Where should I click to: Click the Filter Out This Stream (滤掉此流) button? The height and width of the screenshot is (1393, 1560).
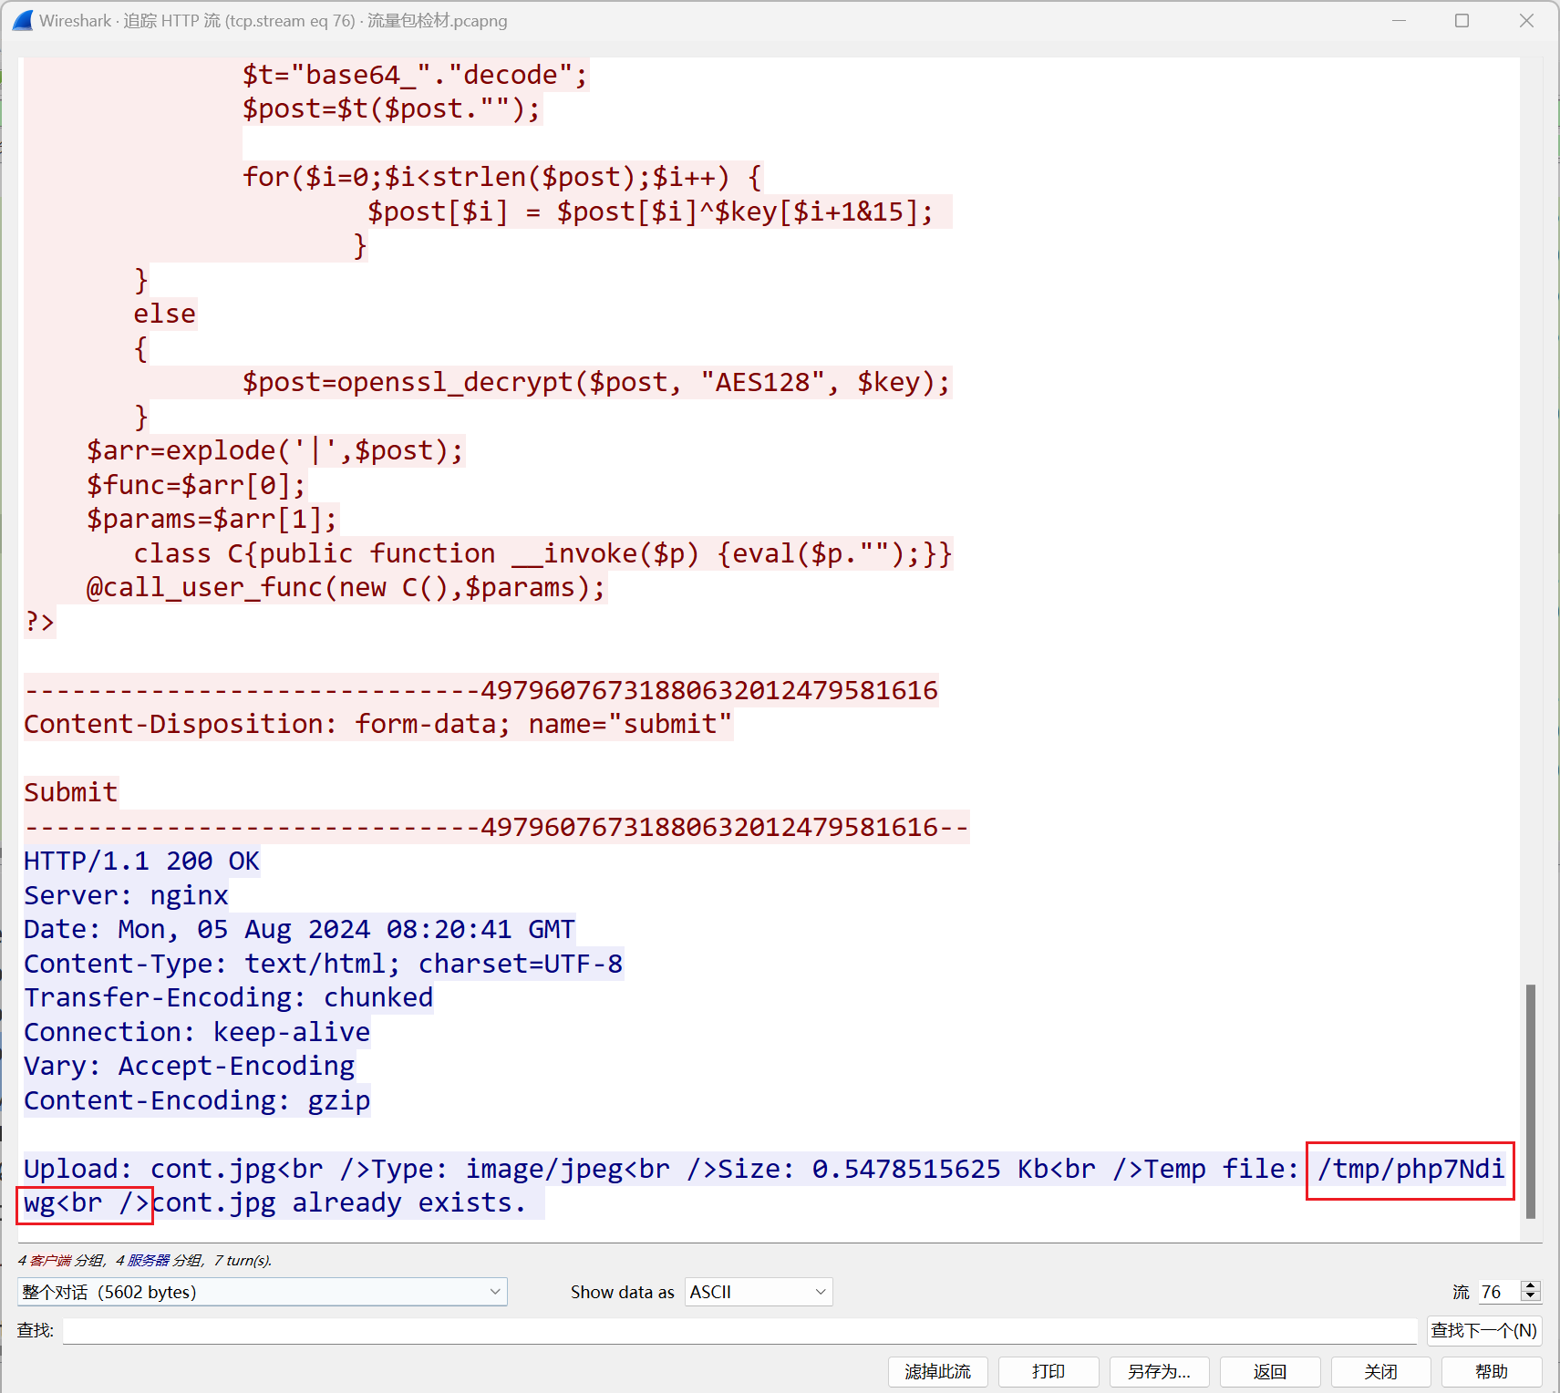click(937, 1371)
